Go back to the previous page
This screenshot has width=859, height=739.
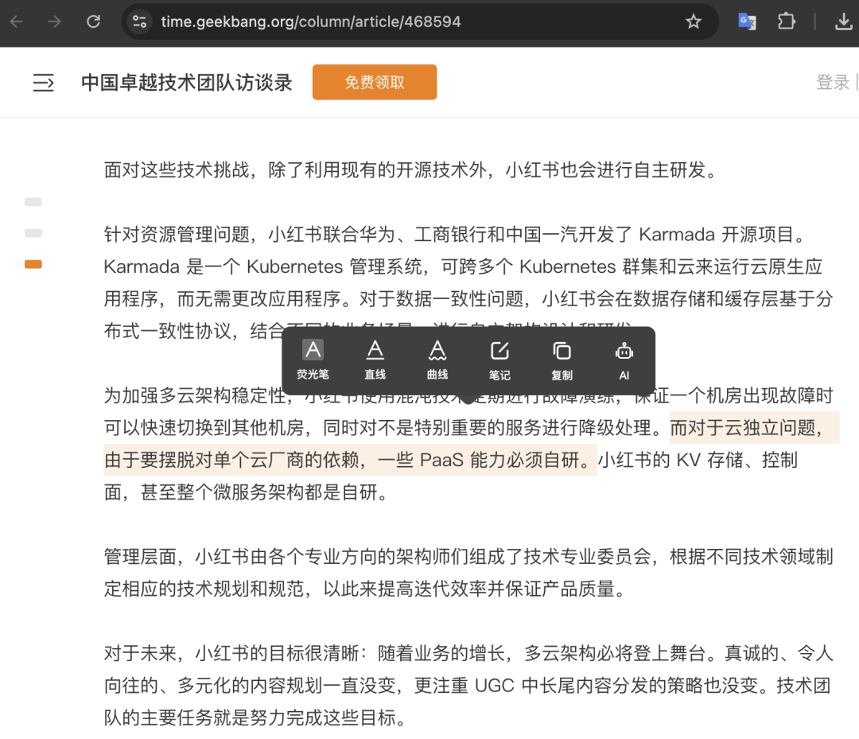point(17,22)
